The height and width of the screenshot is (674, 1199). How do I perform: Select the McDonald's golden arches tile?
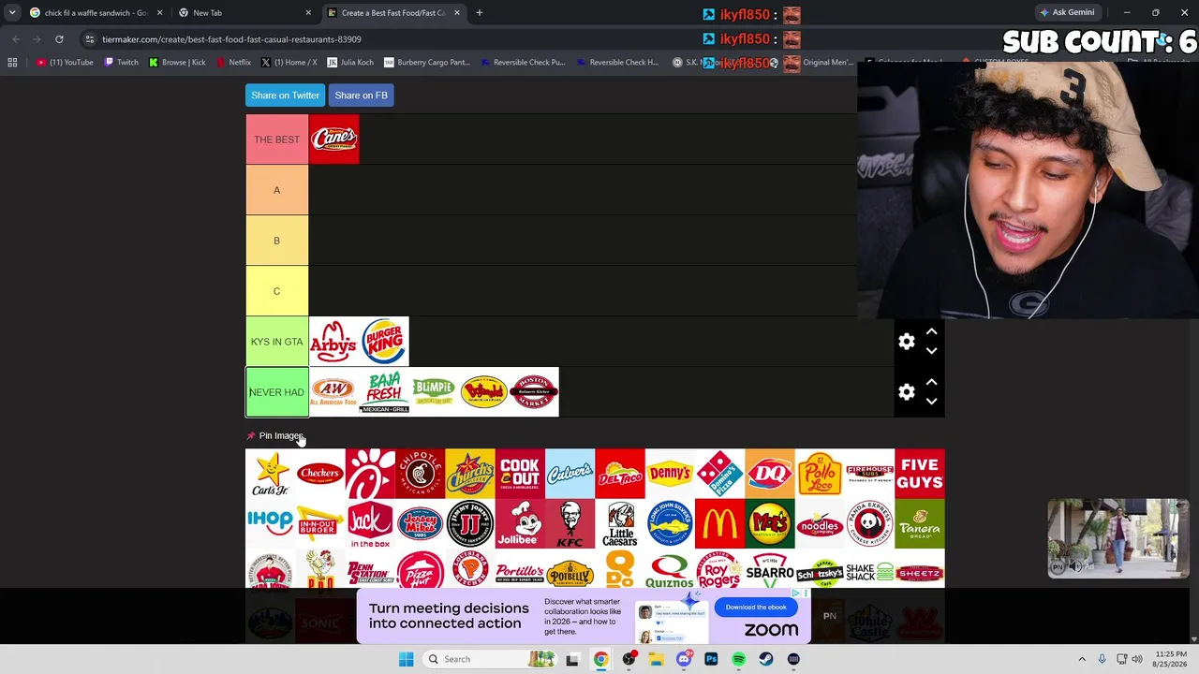[x=719, y=523]
